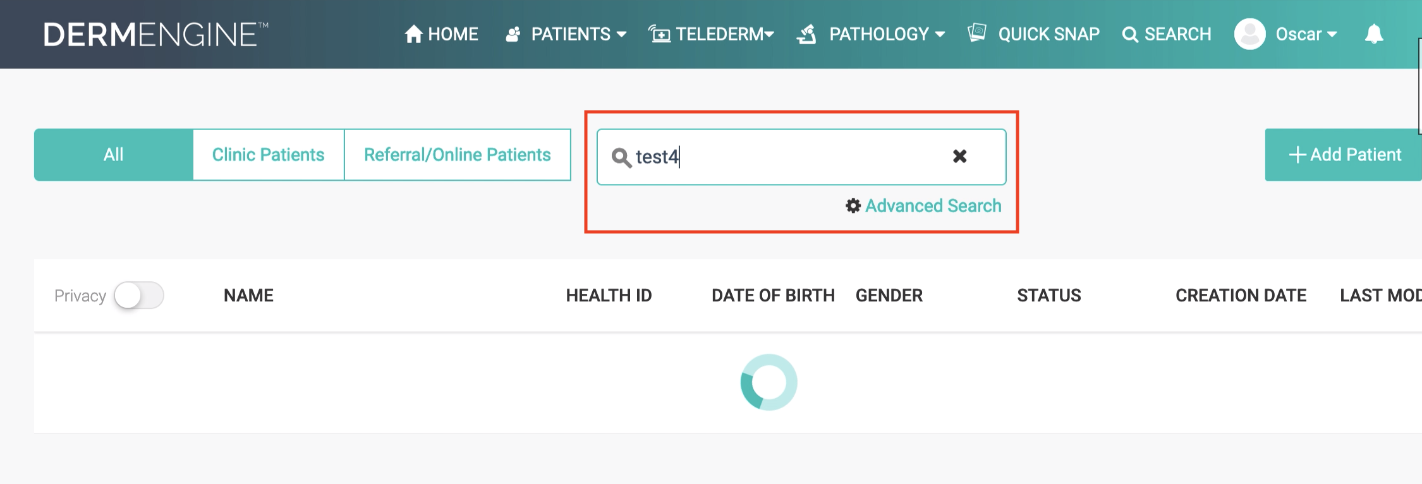Open the Advanced Search link
The image size is (1422, 484).
[933, 206]
